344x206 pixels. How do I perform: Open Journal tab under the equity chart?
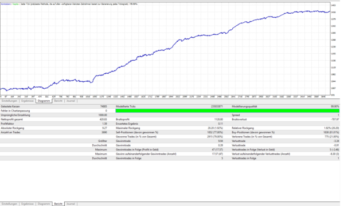(71, 101)
